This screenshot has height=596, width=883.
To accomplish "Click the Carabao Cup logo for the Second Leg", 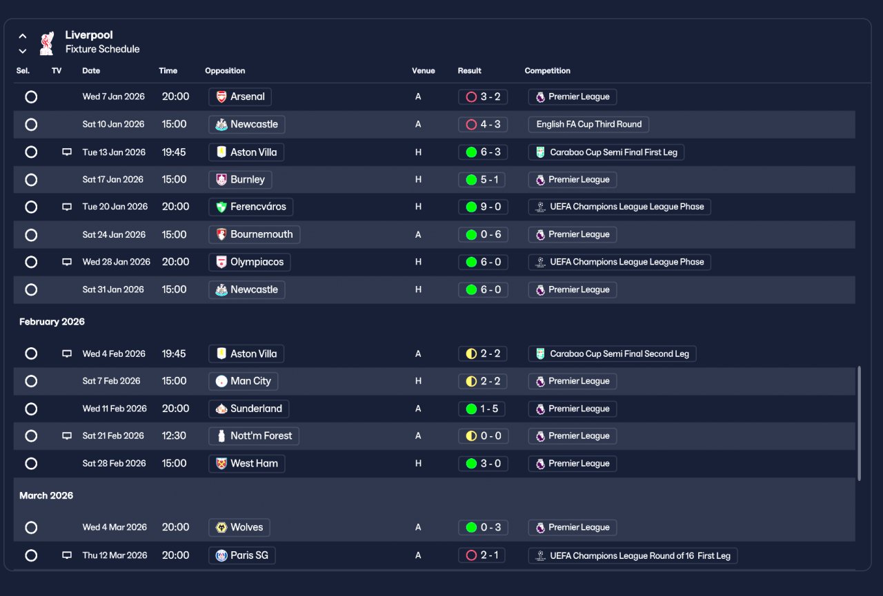I will click(x=540, y=354).
